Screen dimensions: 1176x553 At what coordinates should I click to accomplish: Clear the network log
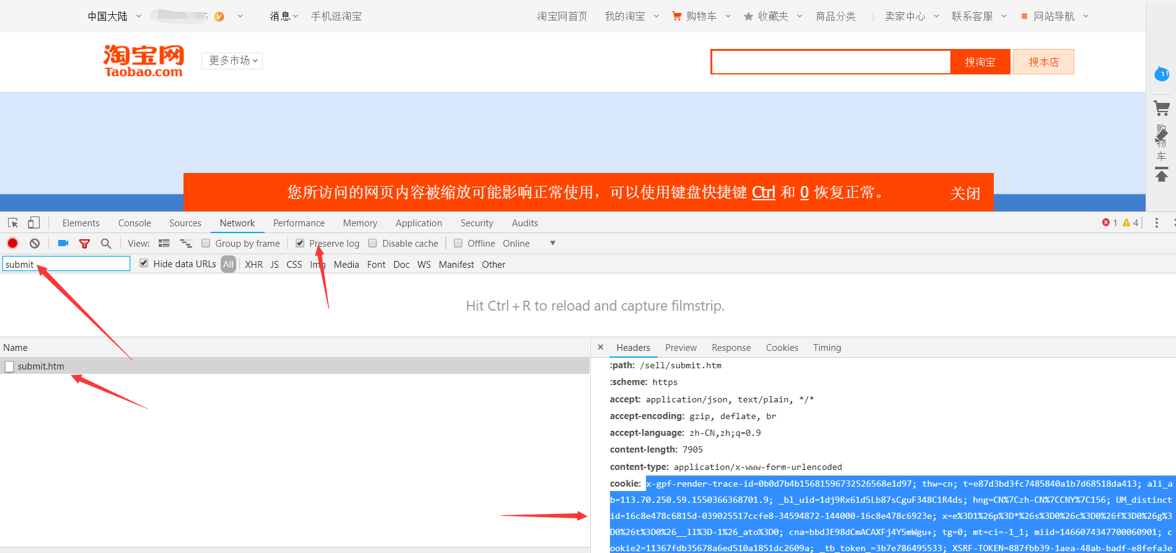(x=35, y=244)
